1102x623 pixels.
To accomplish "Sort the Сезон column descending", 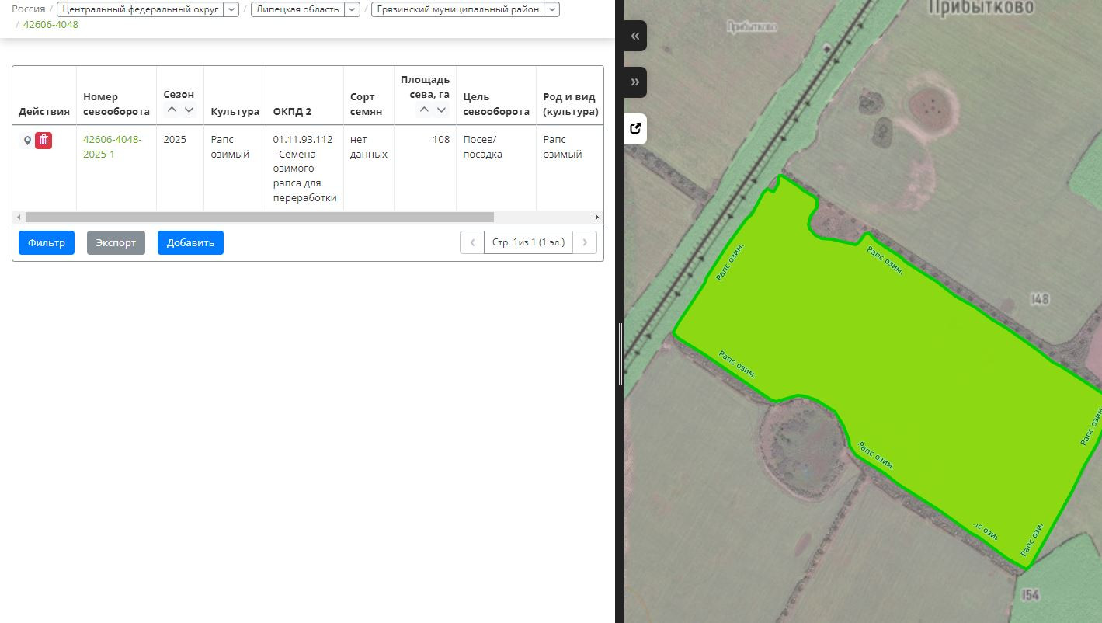I will tap(189, 110).
